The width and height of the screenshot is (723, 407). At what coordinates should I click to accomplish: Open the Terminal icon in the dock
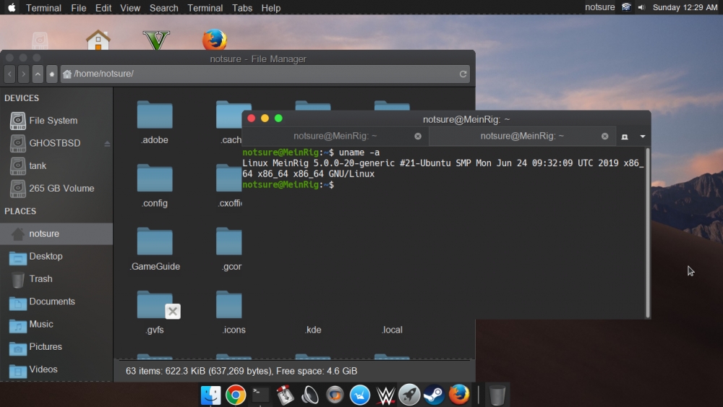tap(260, 395)
